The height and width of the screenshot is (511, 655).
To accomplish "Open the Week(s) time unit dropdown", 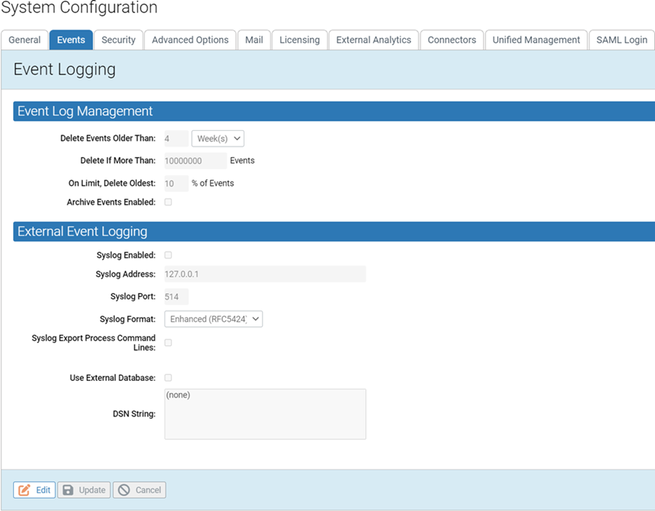I will pos(217,138).
